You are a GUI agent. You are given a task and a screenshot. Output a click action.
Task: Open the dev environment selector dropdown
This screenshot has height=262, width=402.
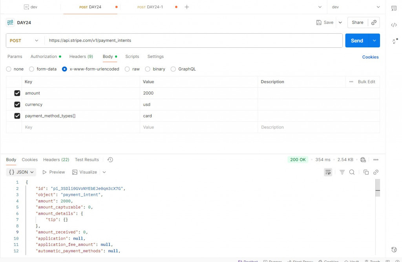coord(356,7)
